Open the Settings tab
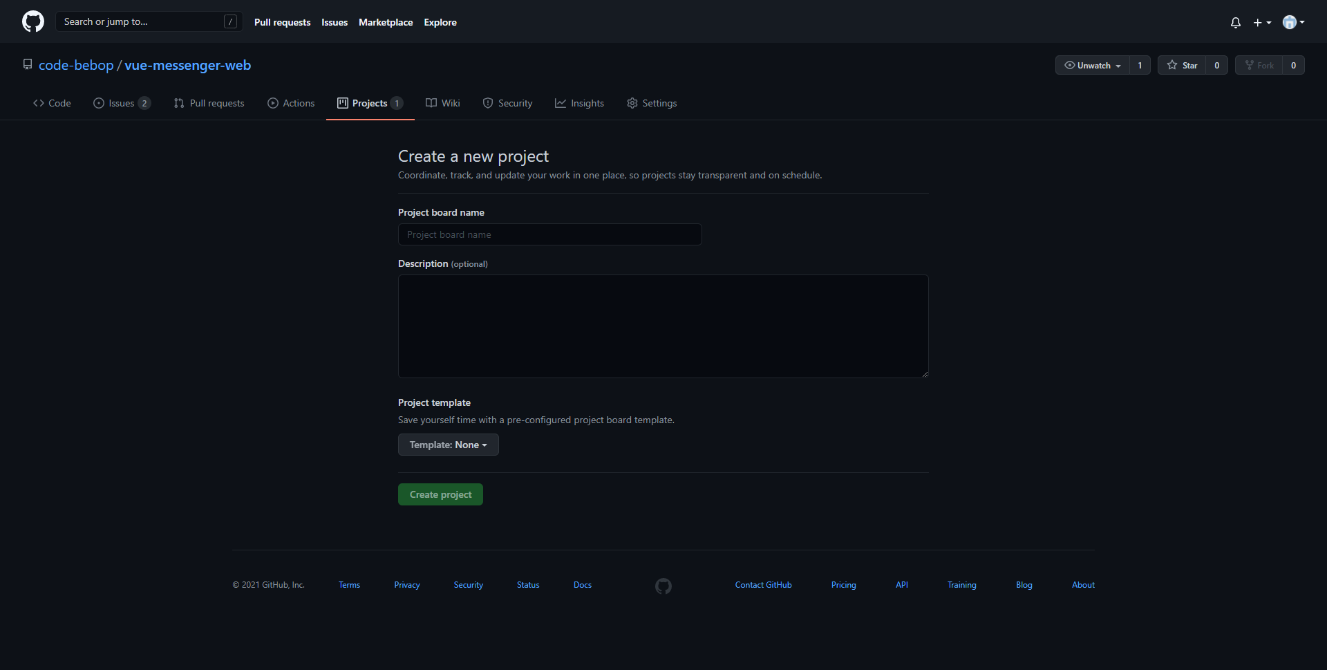This screenshot has width=1327, height=670. tap(652, 103)
